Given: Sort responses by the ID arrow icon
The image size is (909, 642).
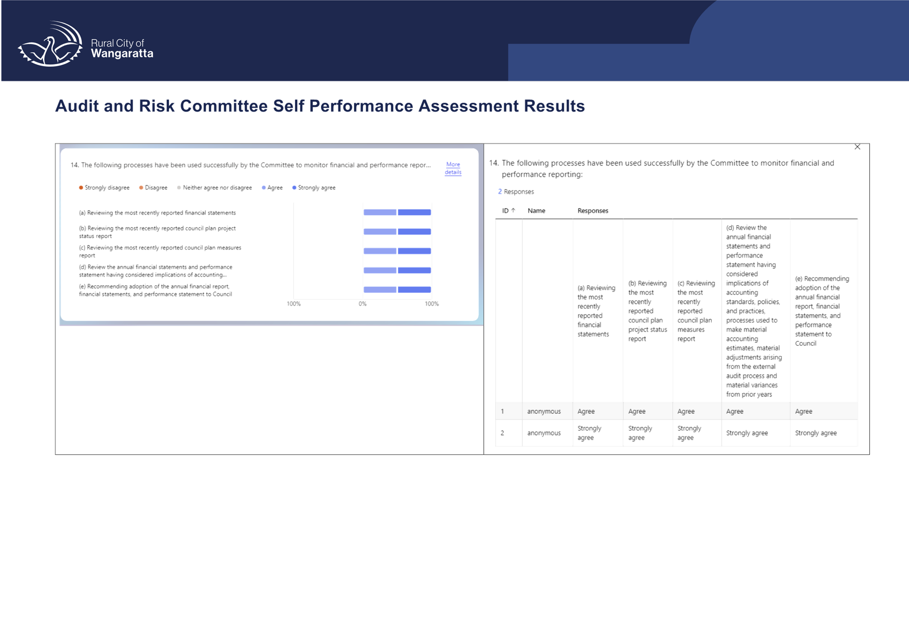Looking at the screenshot, I should click(x=513, y=210).
